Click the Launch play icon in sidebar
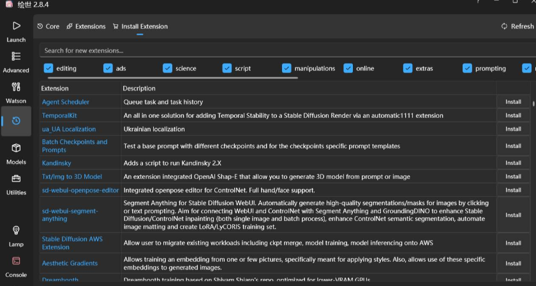The height and width of the screenshot is (286, 536). 16,26
